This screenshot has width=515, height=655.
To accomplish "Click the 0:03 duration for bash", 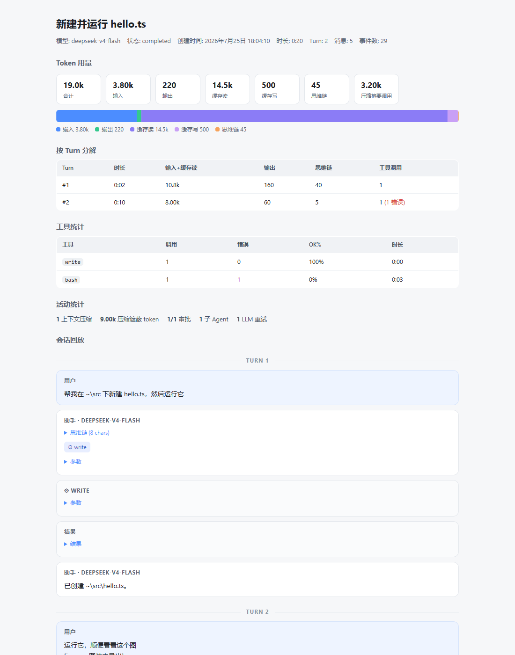I will [397, 280].
